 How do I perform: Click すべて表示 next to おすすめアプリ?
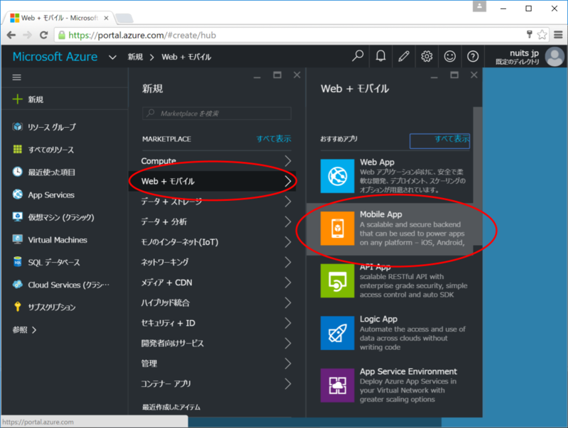pos(452,138)
